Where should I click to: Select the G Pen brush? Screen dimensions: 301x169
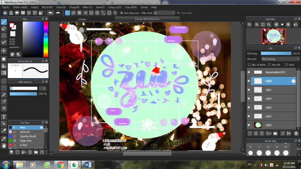point(26,145)
